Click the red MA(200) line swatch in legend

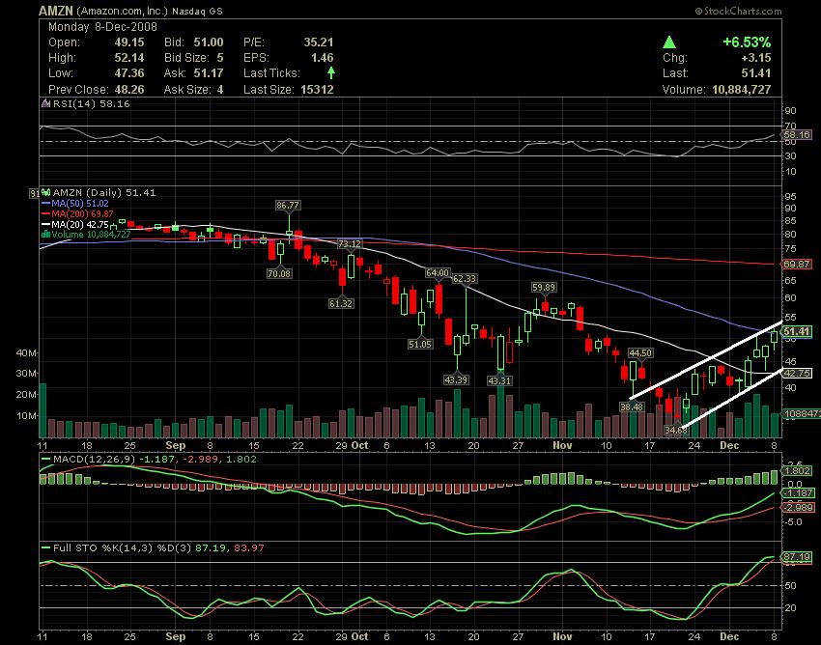(46, 214)
